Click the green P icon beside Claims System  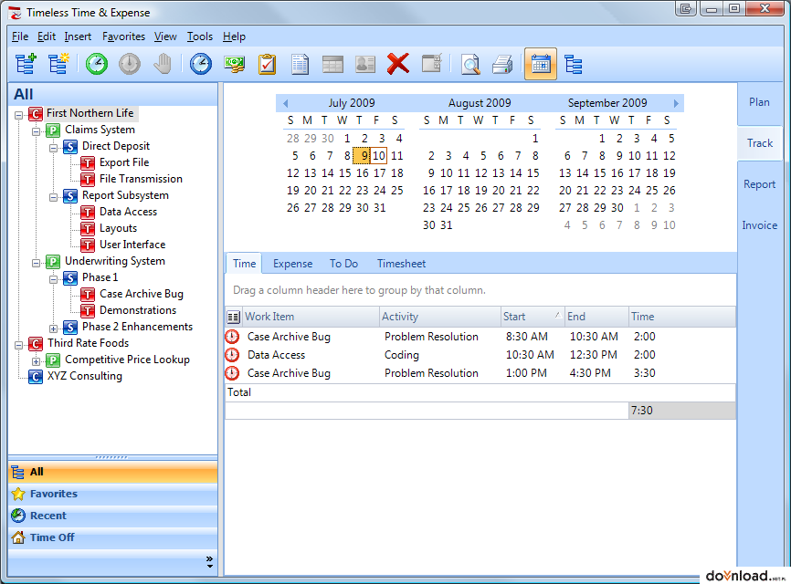[53, 130]
